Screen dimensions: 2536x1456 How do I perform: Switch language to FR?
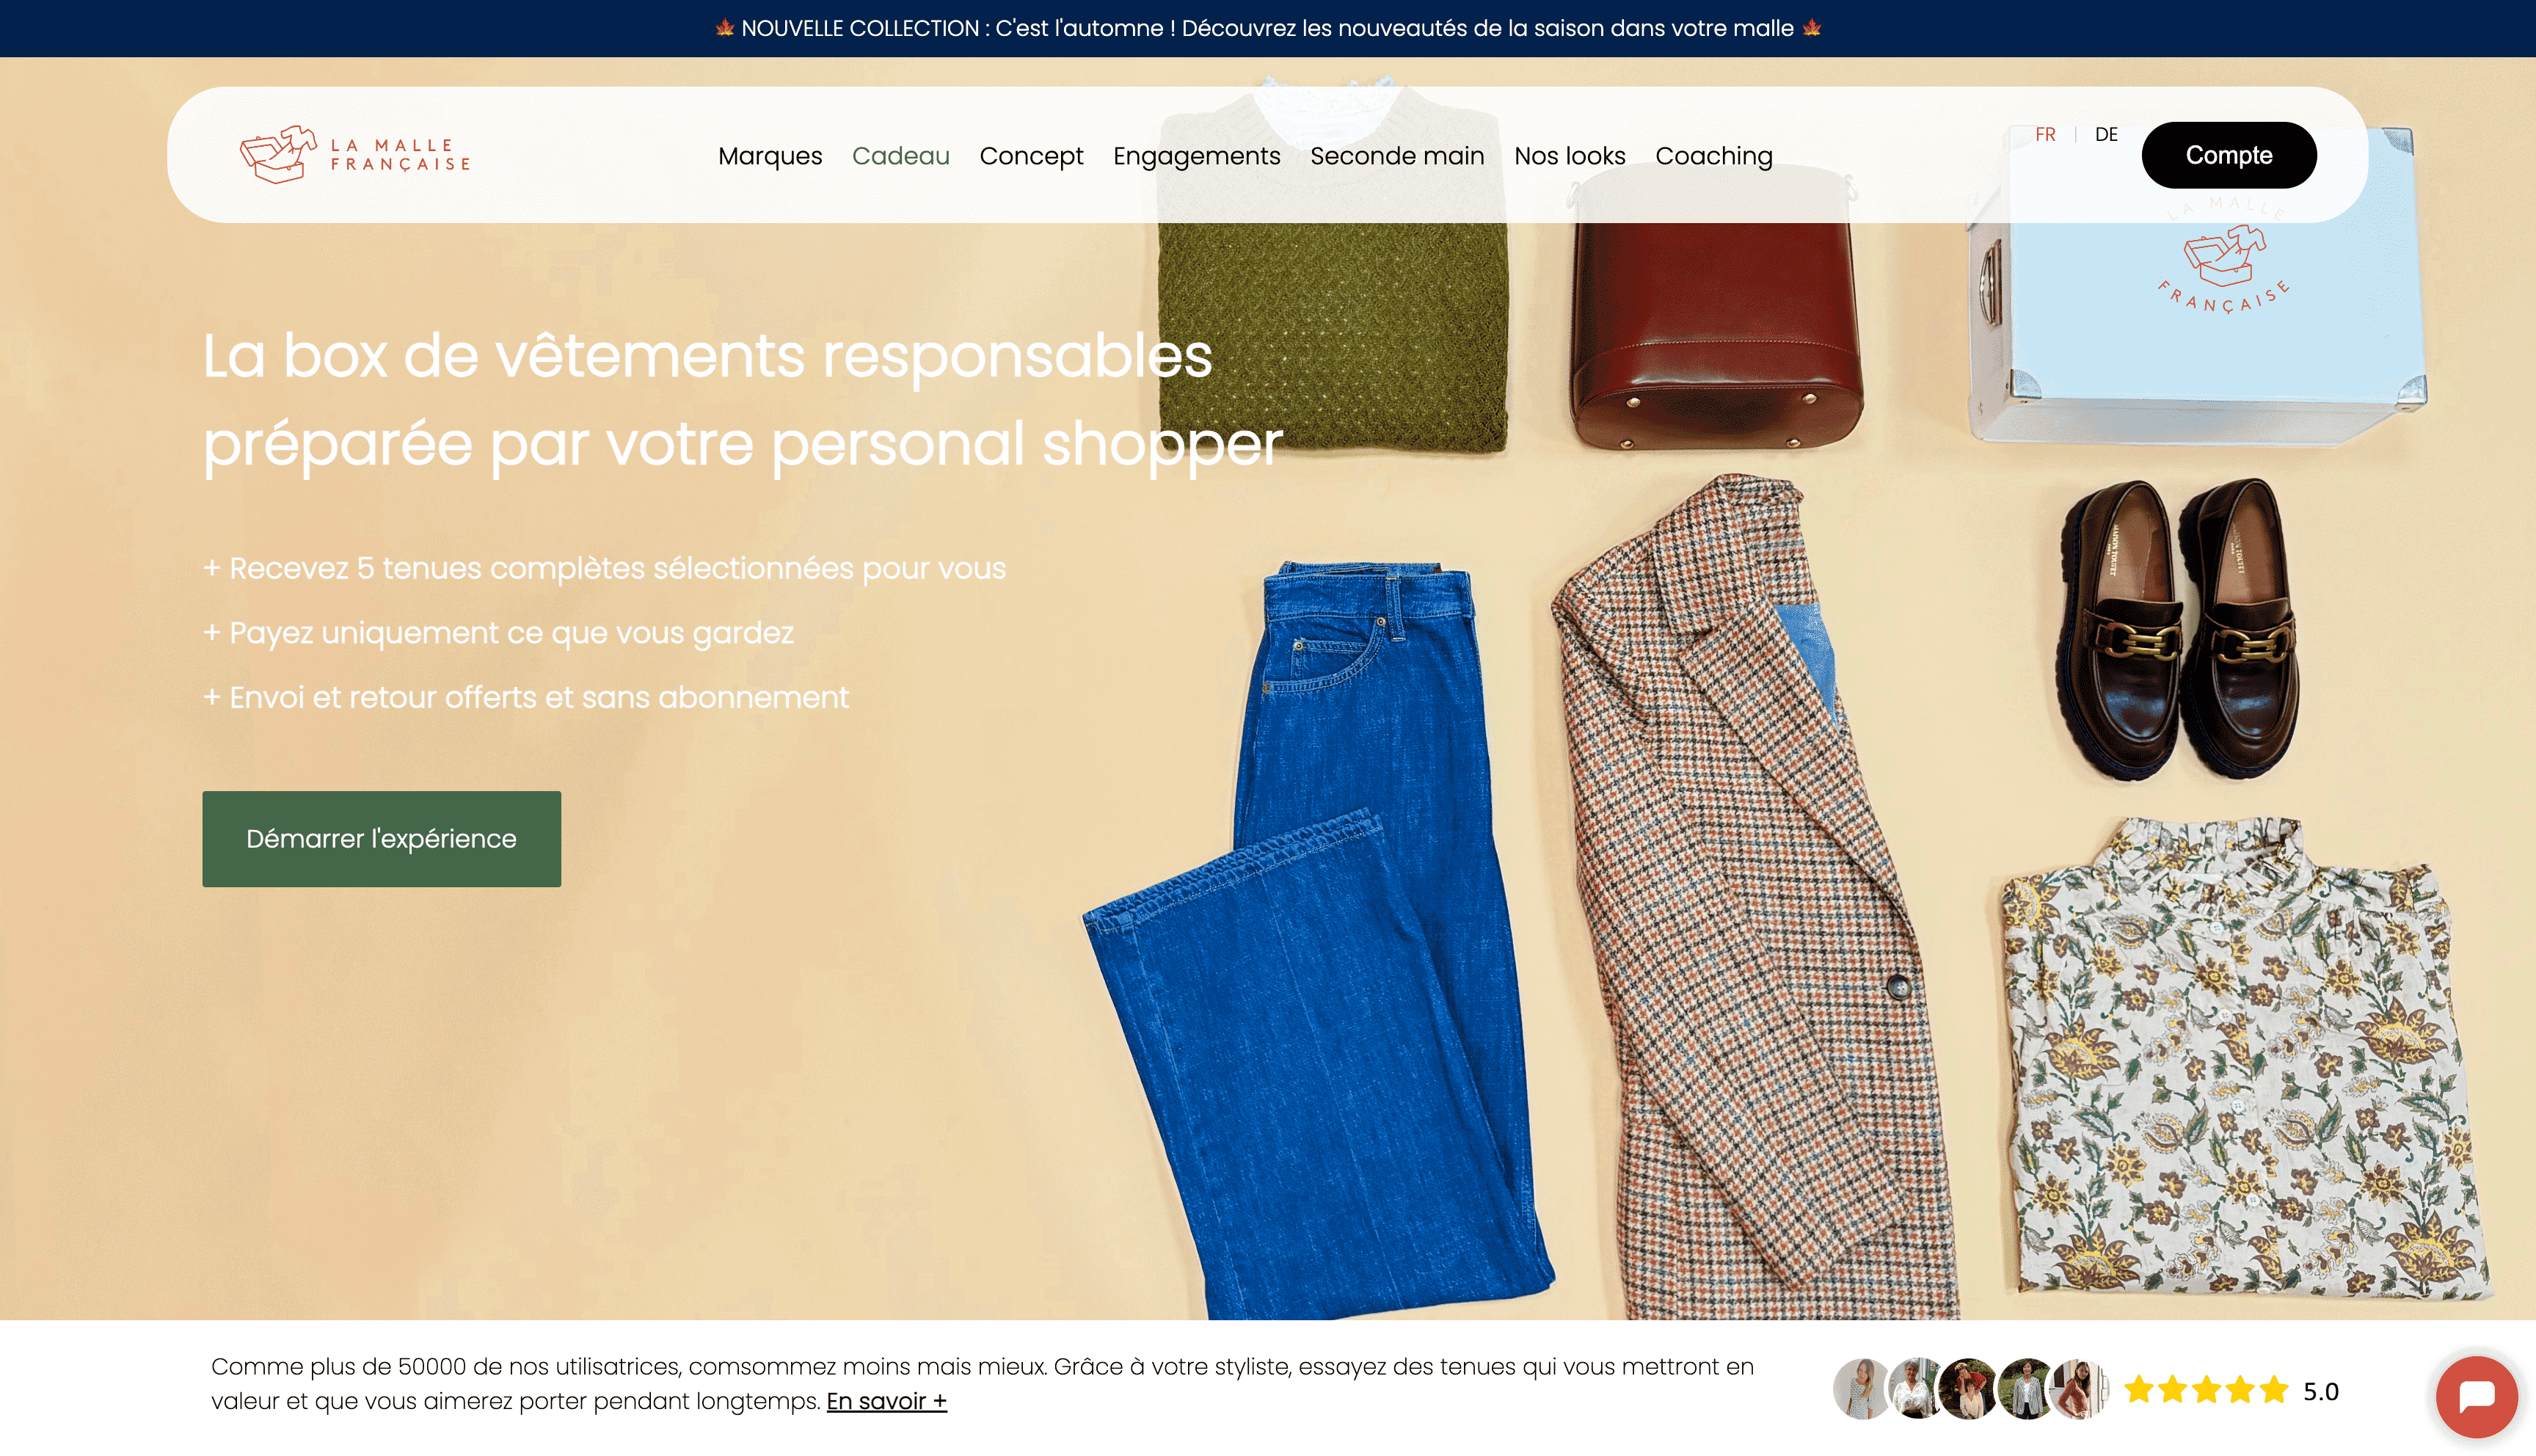pyautogui.click(x=2045, y=134)
